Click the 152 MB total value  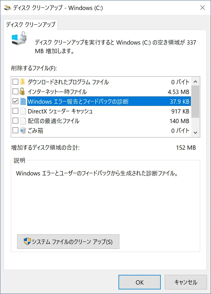click(186, 148)
